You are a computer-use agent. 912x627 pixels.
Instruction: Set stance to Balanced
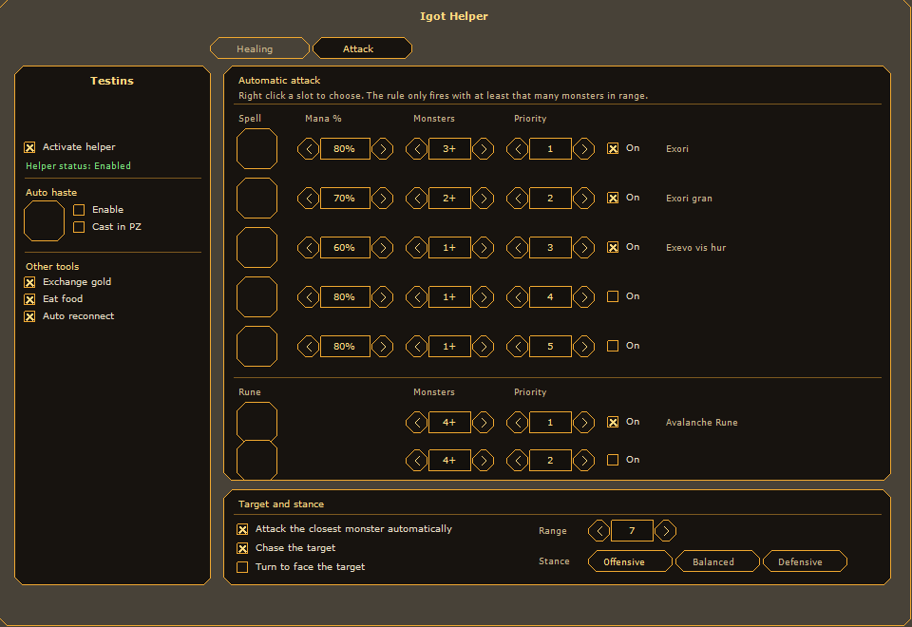click(717, 561)
